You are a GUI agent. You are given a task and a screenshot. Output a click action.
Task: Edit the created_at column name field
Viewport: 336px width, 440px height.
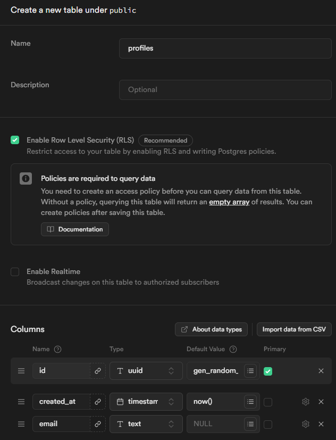[61, 402]
